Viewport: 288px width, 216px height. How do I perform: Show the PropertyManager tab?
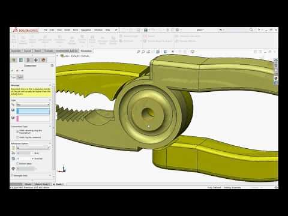click(x=21, y=60)
